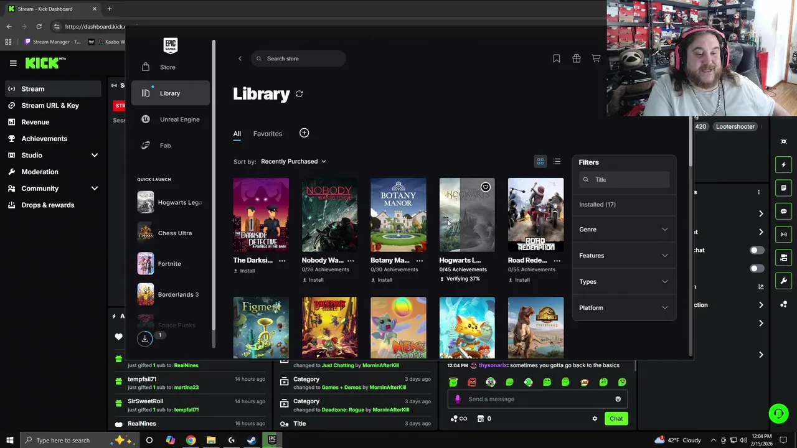Open chat settings gear icon
This screenshot has height=448, width=797.
595,419
